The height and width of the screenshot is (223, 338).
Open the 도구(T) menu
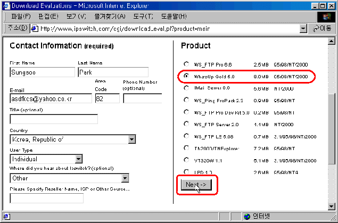143,16
